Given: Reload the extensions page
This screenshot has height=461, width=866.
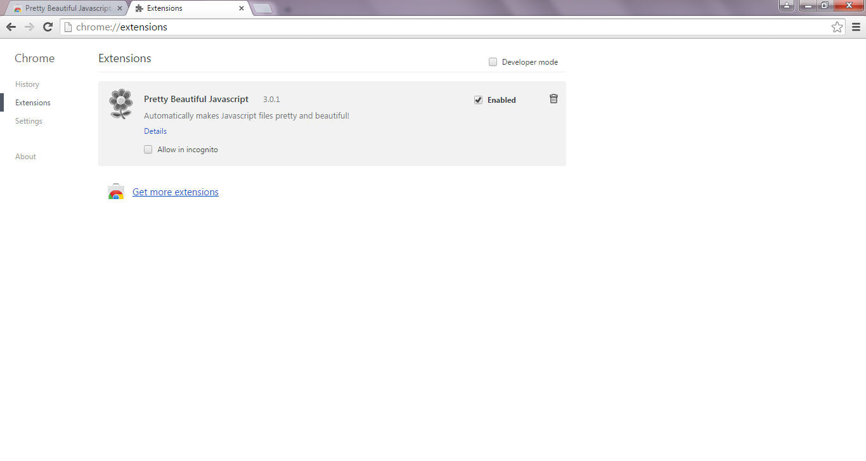Looking at the screenshot, I should 48,27.
